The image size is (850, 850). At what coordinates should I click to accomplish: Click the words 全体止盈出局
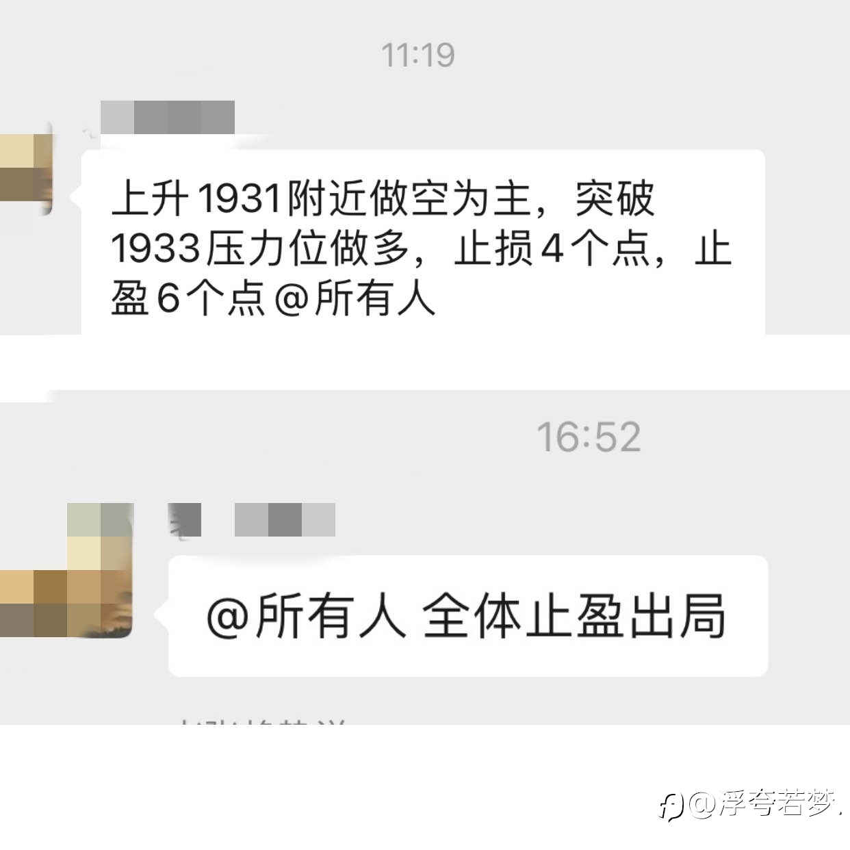tap(574, 617)
